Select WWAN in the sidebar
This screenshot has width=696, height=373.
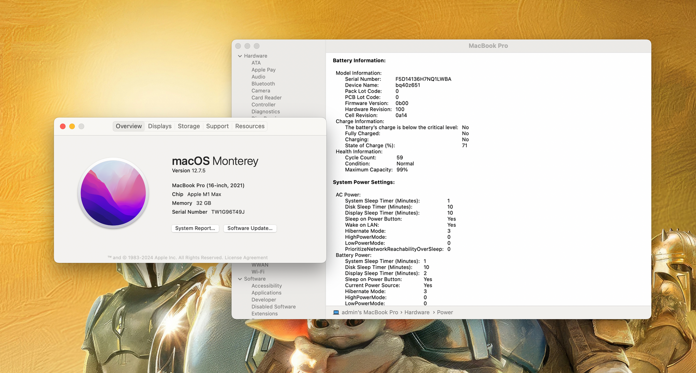pos(260,265)
